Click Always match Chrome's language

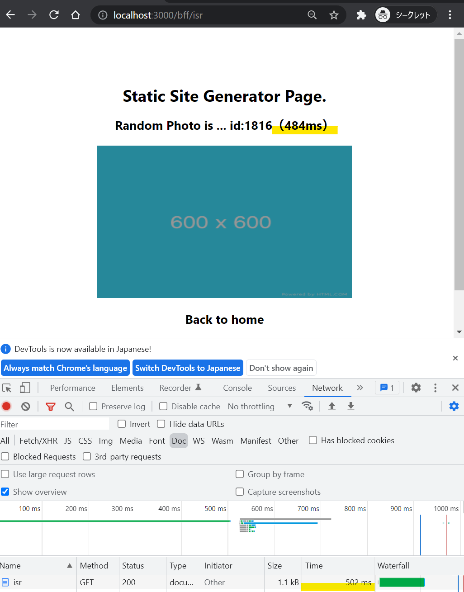point(66,368)
